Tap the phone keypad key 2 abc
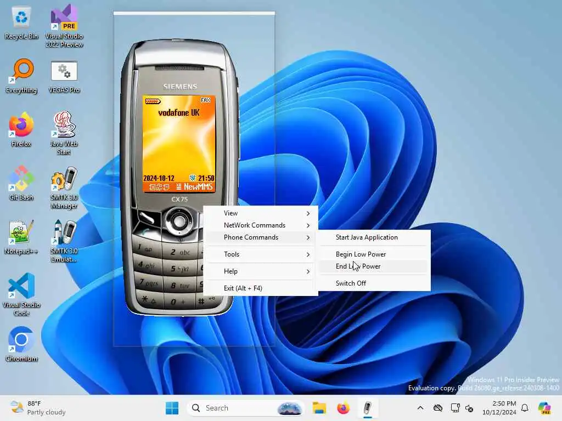 tap(180, 252)
